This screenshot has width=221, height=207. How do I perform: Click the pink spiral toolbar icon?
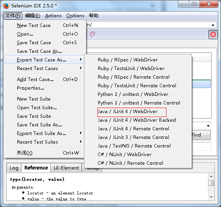click(x=93, y=34)
